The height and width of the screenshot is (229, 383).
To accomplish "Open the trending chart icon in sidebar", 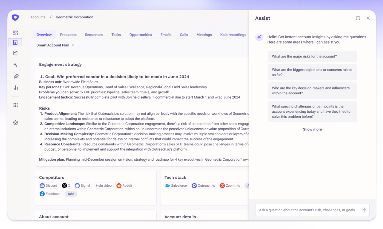I will point(15,53).
